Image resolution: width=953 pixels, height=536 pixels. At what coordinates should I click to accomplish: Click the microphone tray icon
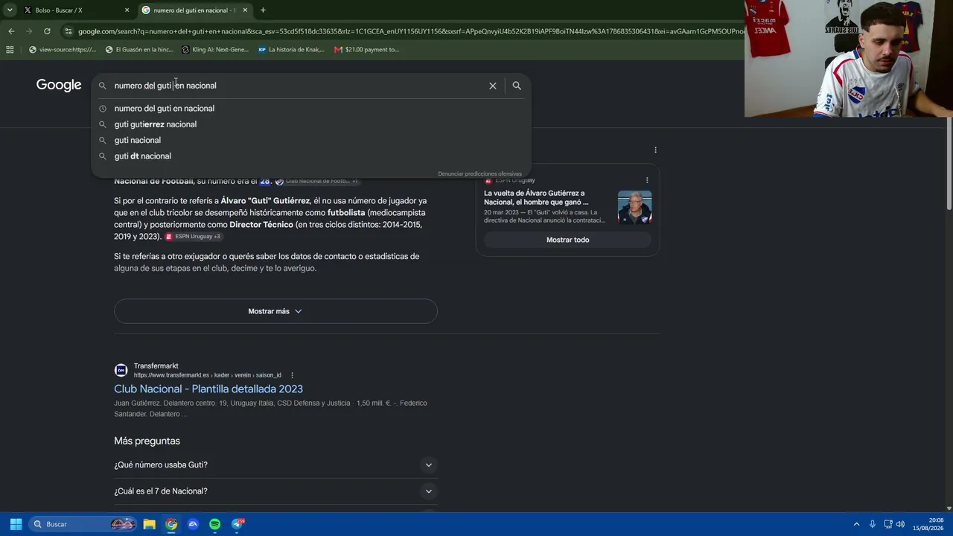tap(873, 524)
